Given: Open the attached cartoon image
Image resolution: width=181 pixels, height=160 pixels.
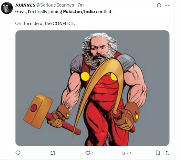Looking at the screenshot, I should pos(92,88).
